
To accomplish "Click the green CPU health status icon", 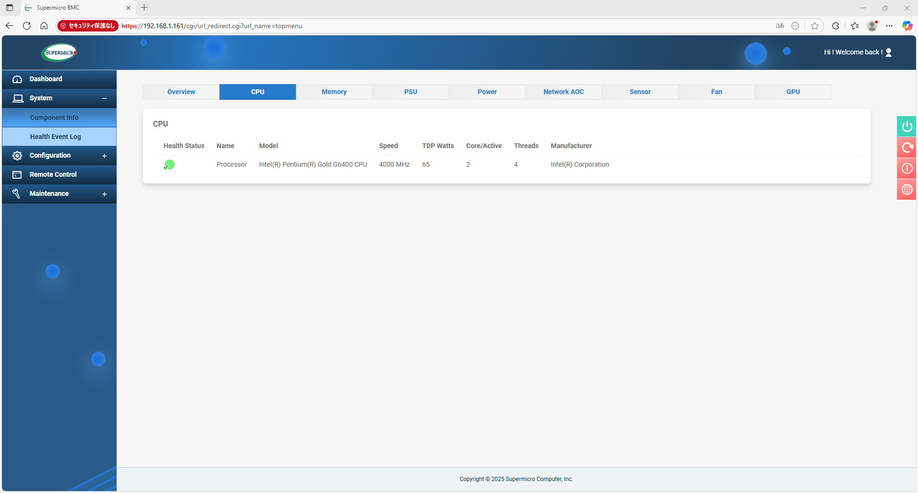I will 169,165.
